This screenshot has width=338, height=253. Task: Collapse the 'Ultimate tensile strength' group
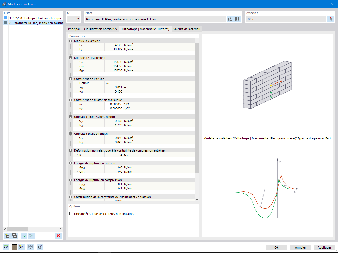point(71,134)
